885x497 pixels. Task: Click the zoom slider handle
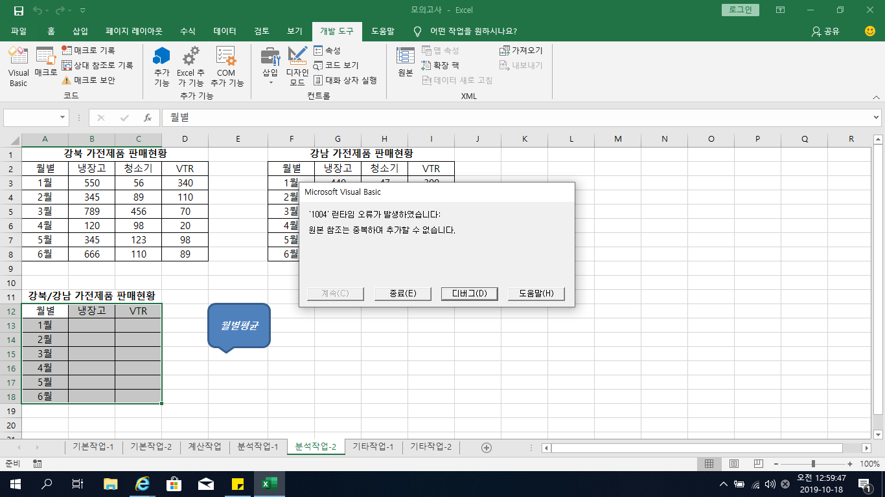(813, 463)
